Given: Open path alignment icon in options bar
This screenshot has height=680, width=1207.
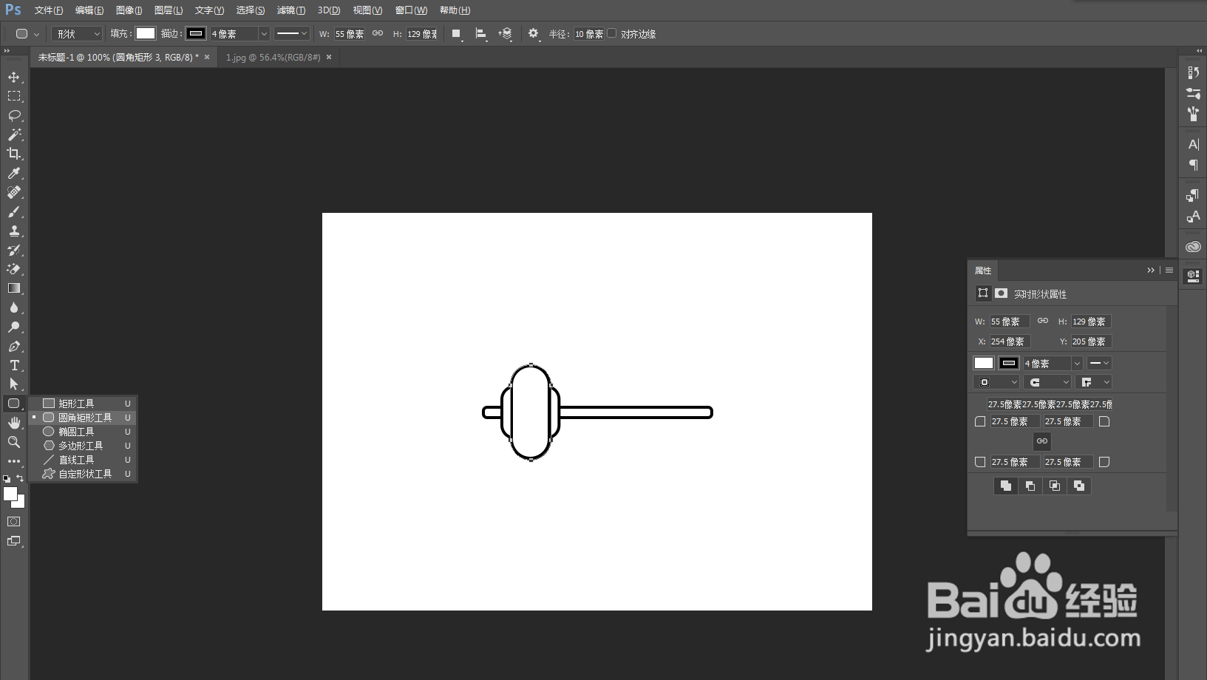Looking at the screenshot, I should pos(481,34).
